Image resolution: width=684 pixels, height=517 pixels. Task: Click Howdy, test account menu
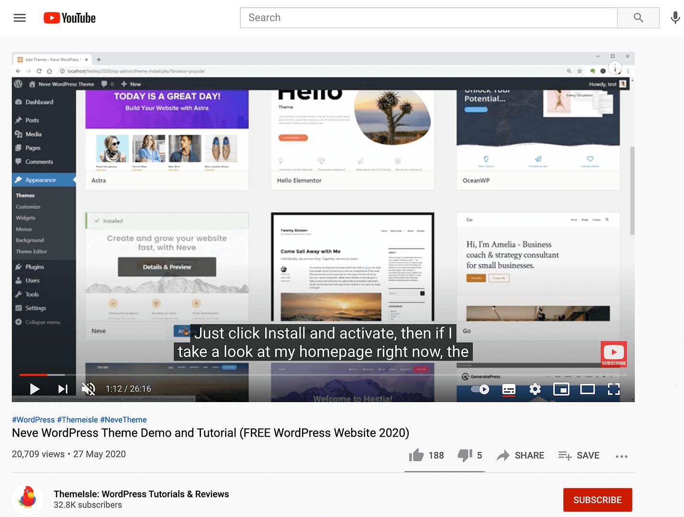pyautogui.click(x=607, y=84)
